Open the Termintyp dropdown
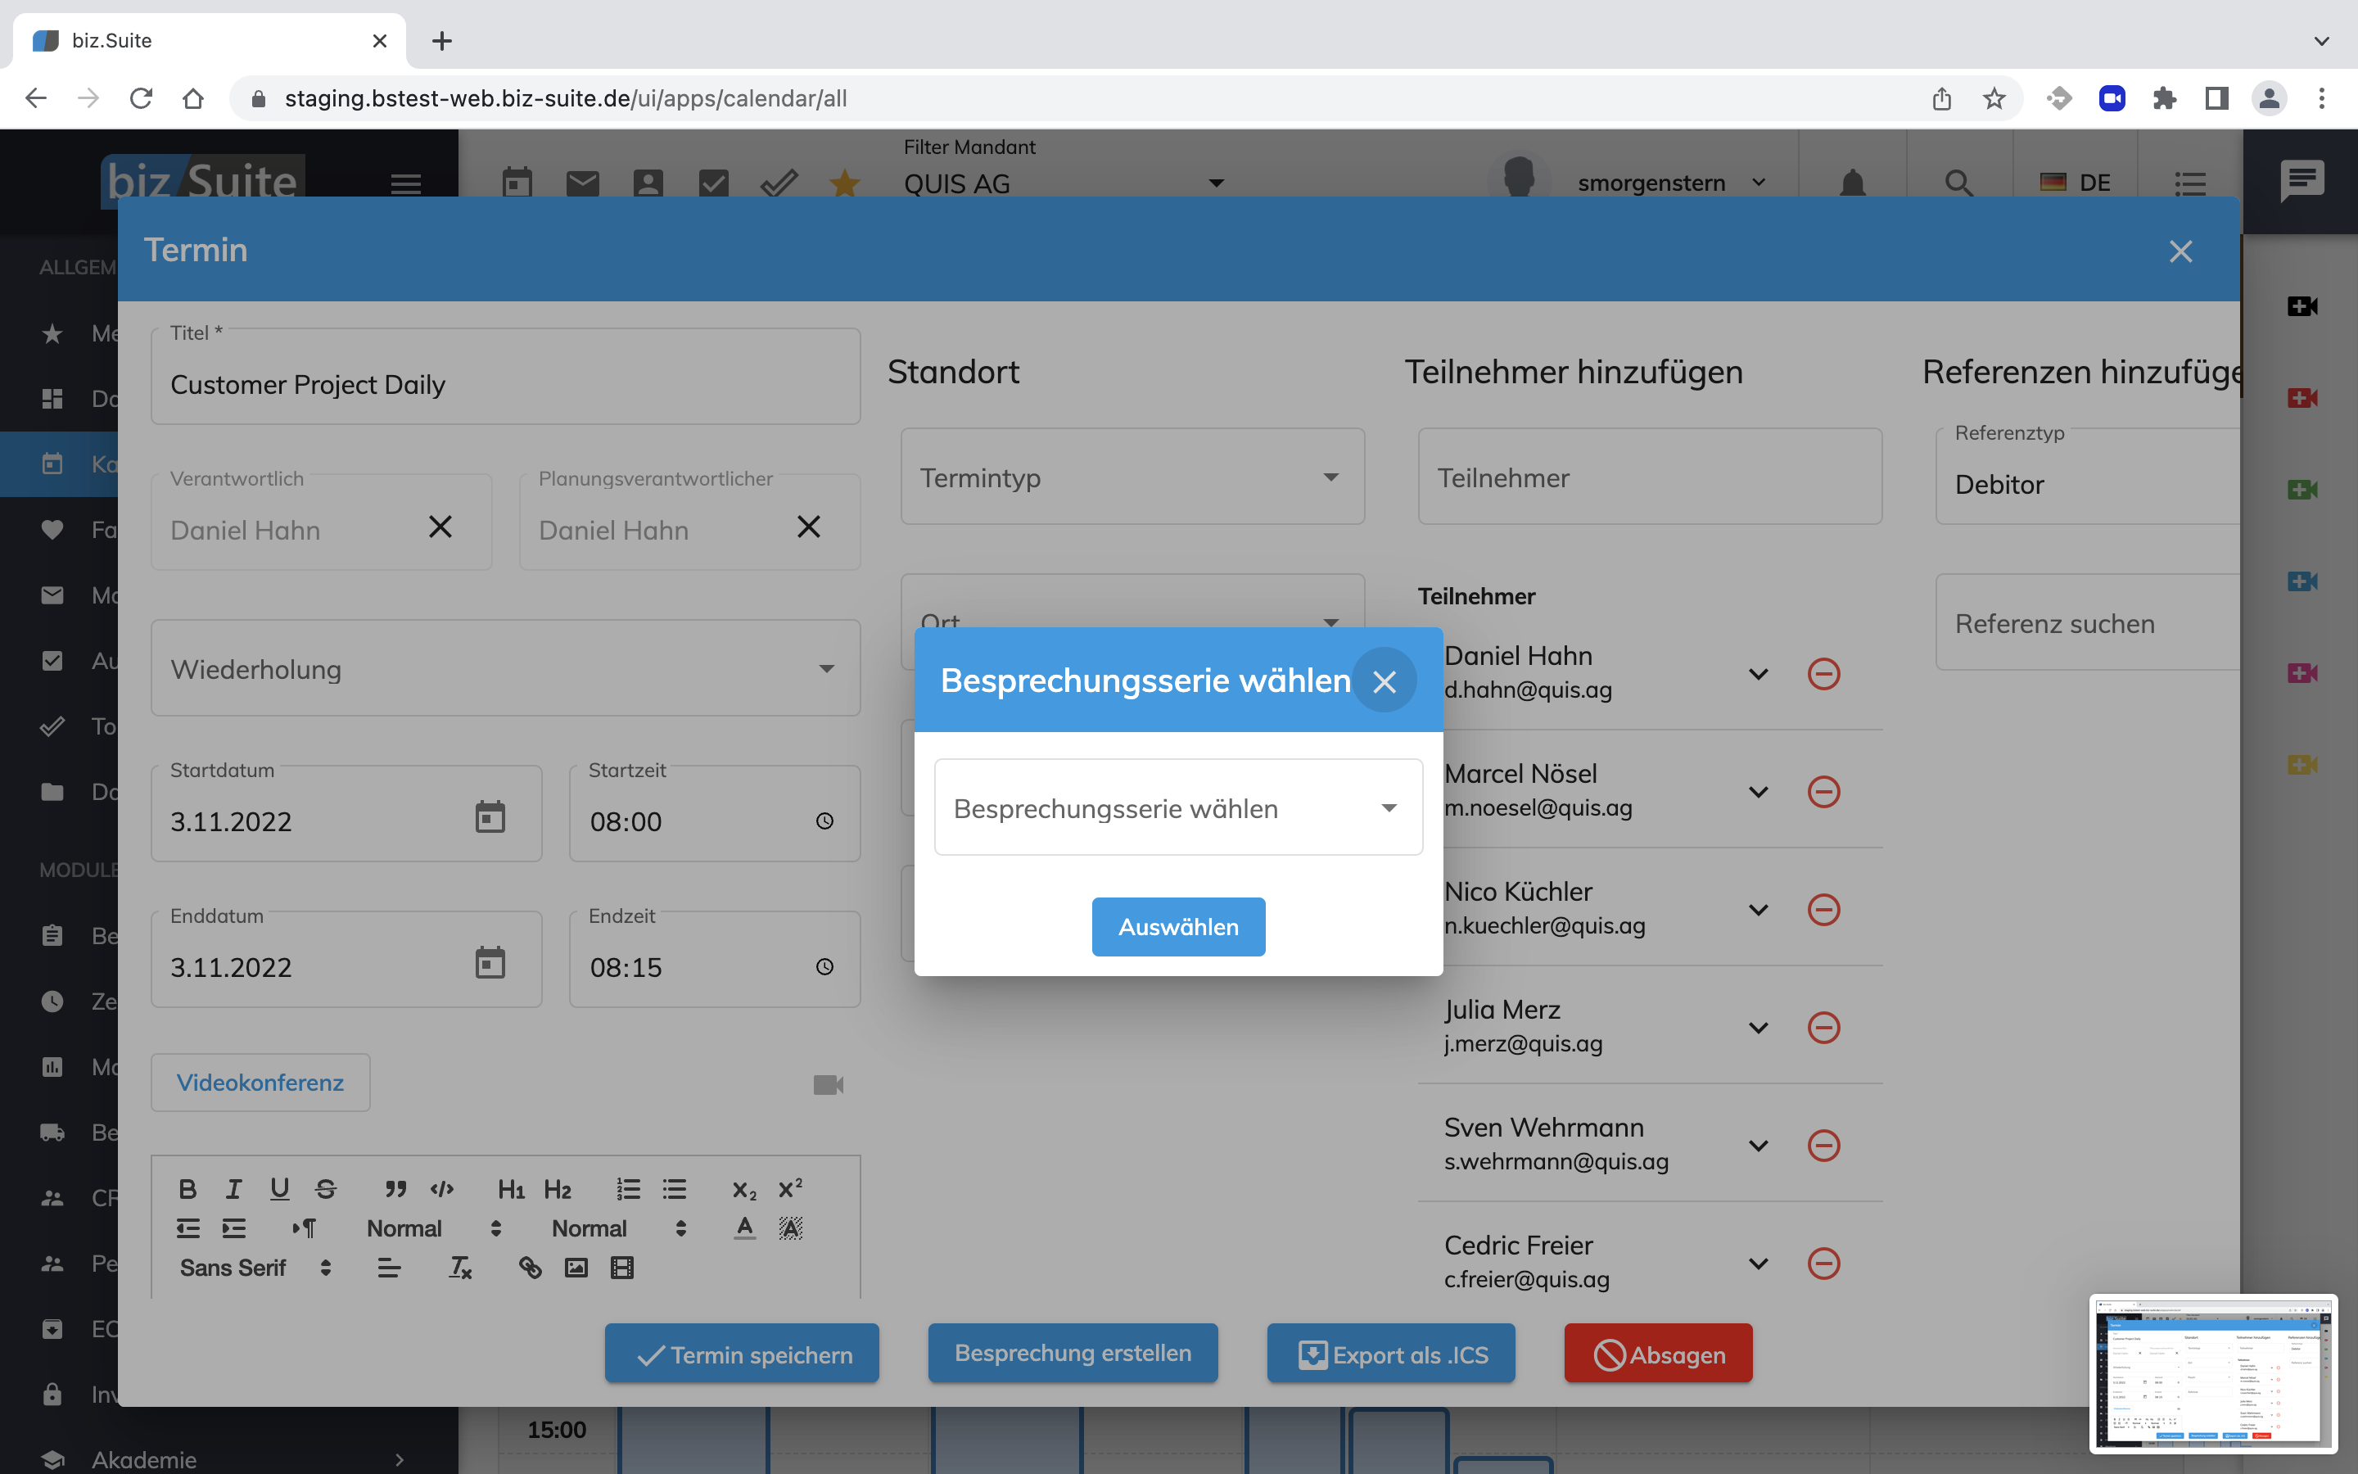This screenshot has width=2358, height=1474. (1132, 477)
